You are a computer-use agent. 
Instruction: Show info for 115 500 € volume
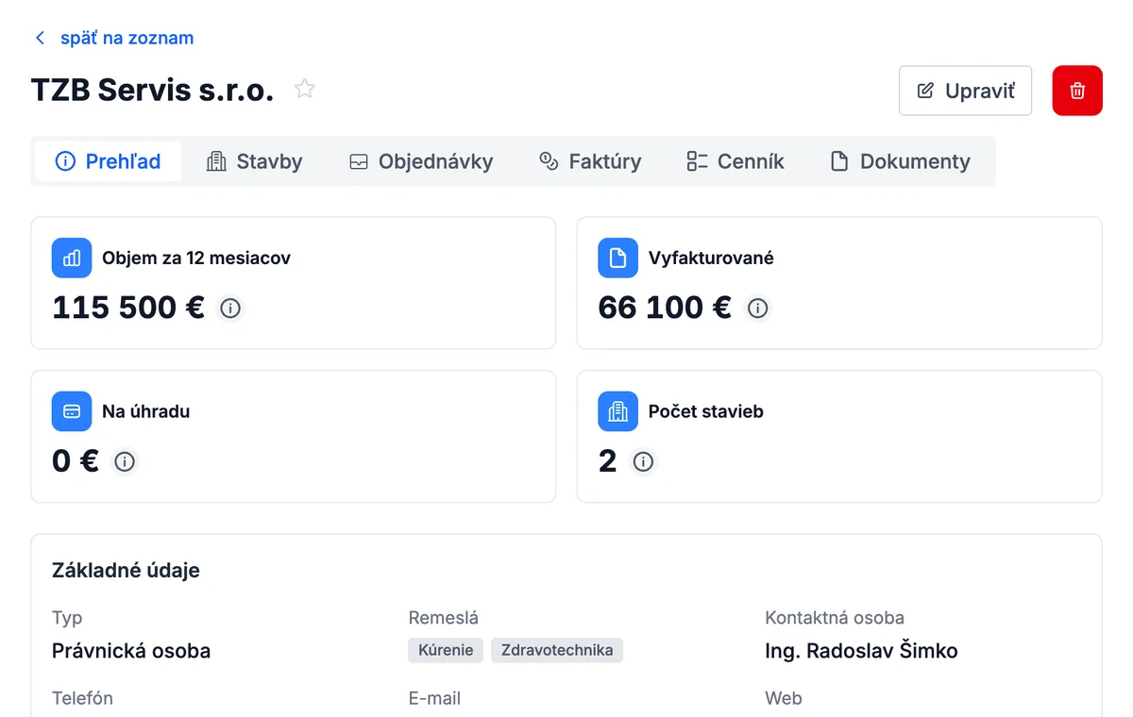pos(230,308)
